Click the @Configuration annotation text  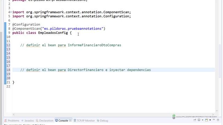point(26,25)
